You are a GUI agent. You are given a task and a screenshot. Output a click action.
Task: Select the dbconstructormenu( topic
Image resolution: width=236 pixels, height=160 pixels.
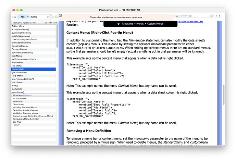[x=34, y=53]
